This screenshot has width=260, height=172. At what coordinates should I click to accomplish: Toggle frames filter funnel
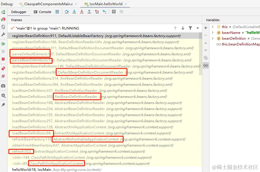click(190, 28)
